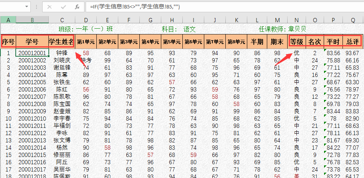Click student name 谢廷锋

(x=62, y=68)
